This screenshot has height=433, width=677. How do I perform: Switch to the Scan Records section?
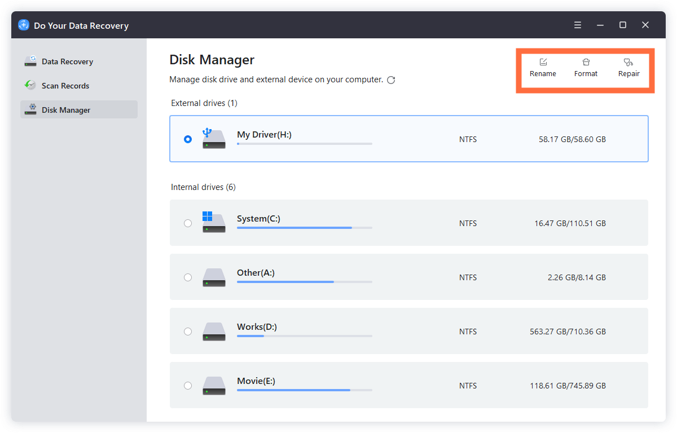[65, 85]
